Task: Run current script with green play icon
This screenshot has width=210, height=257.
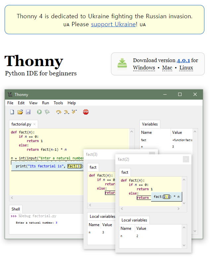Action: point(39,112)
